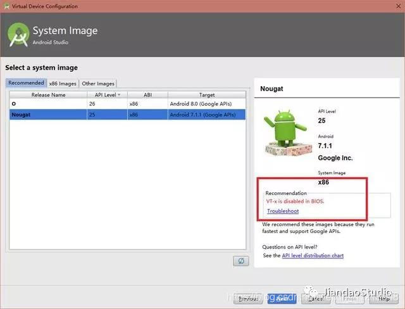The width and height of the screenshot is (405, 309).
Task: Select the Nougat release row
Action: coord(128,115)
